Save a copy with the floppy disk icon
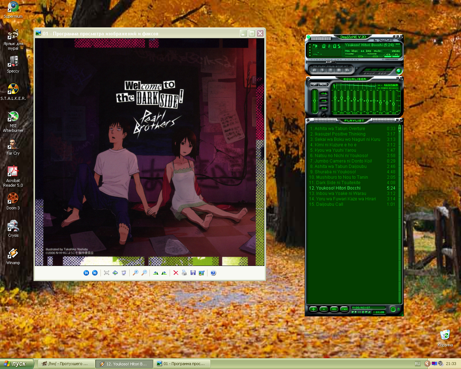 point(193,273)
